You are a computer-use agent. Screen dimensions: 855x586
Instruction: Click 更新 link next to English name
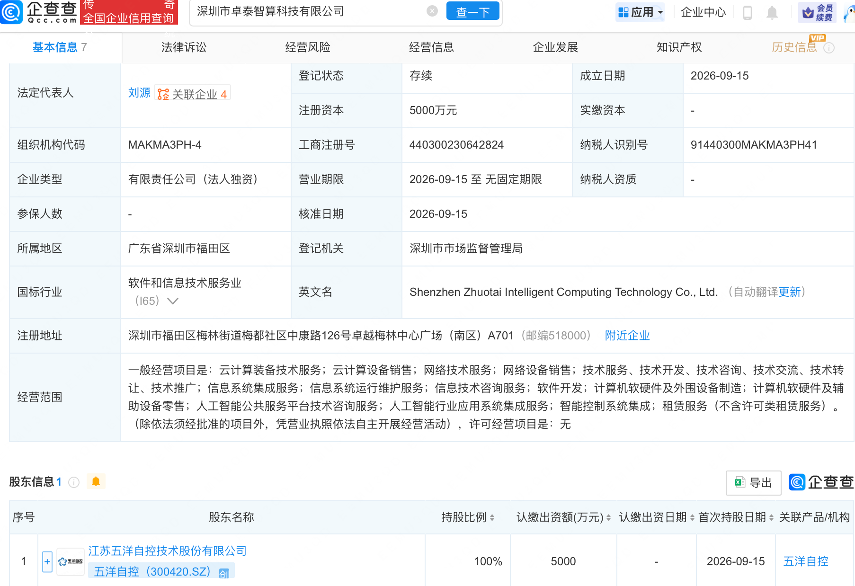tap(790, 292)
